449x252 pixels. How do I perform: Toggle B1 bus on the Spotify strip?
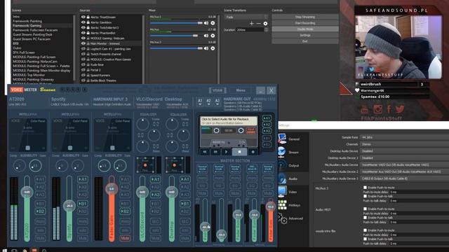pos(83,204)
